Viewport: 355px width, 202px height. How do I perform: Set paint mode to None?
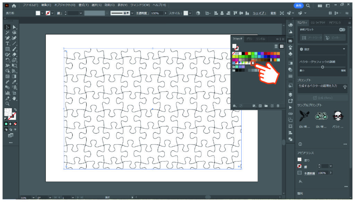(15, 124)
